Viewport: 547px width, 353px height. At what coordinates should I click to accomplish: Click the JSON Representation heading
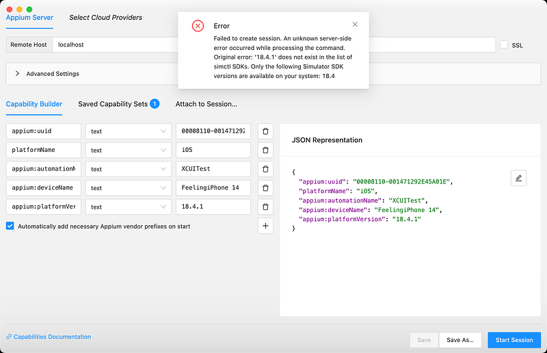[327, 140]
